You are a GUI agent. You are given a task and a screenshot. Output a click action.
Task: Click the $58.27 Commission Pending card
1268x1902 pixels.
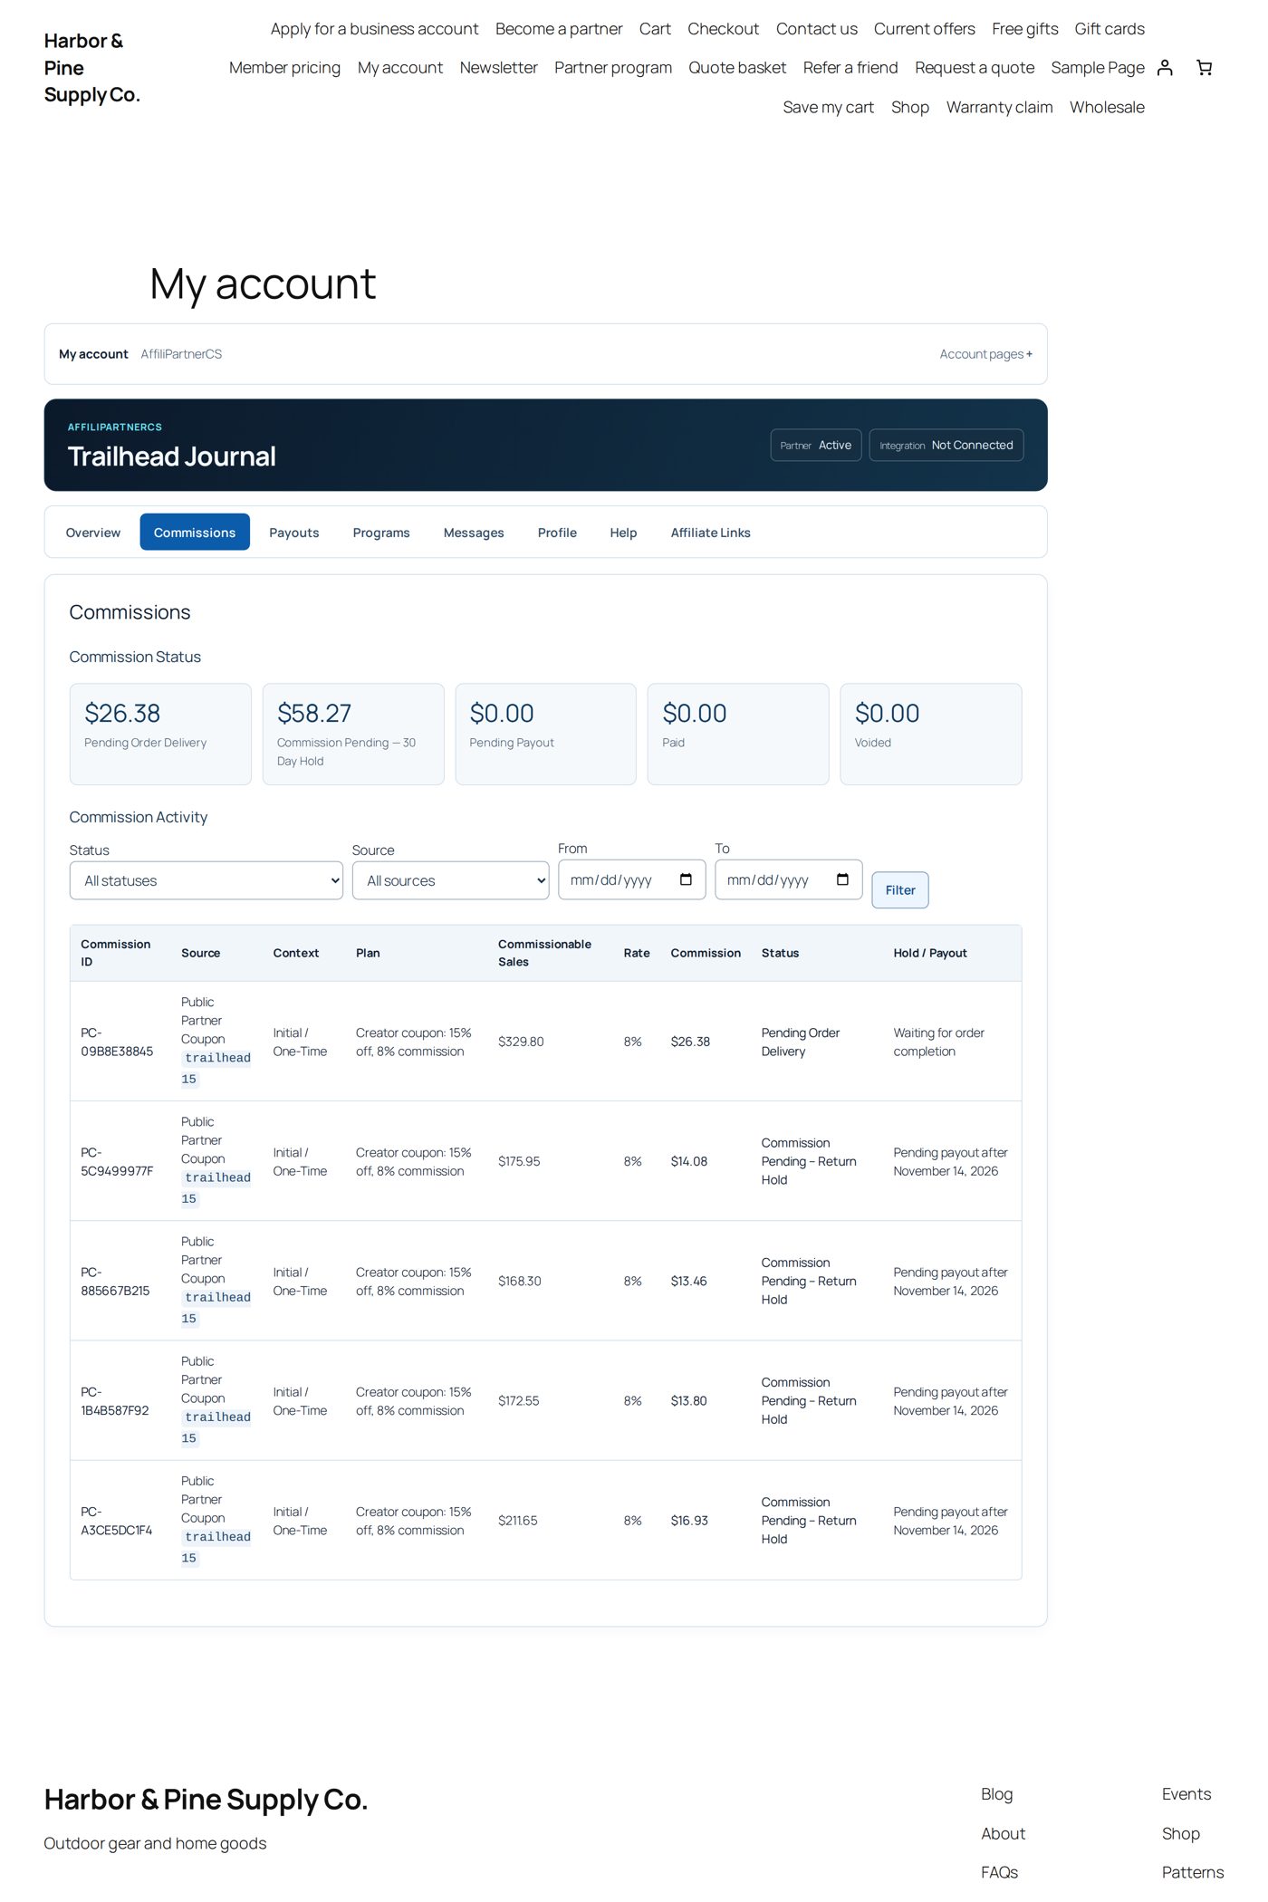353,734
